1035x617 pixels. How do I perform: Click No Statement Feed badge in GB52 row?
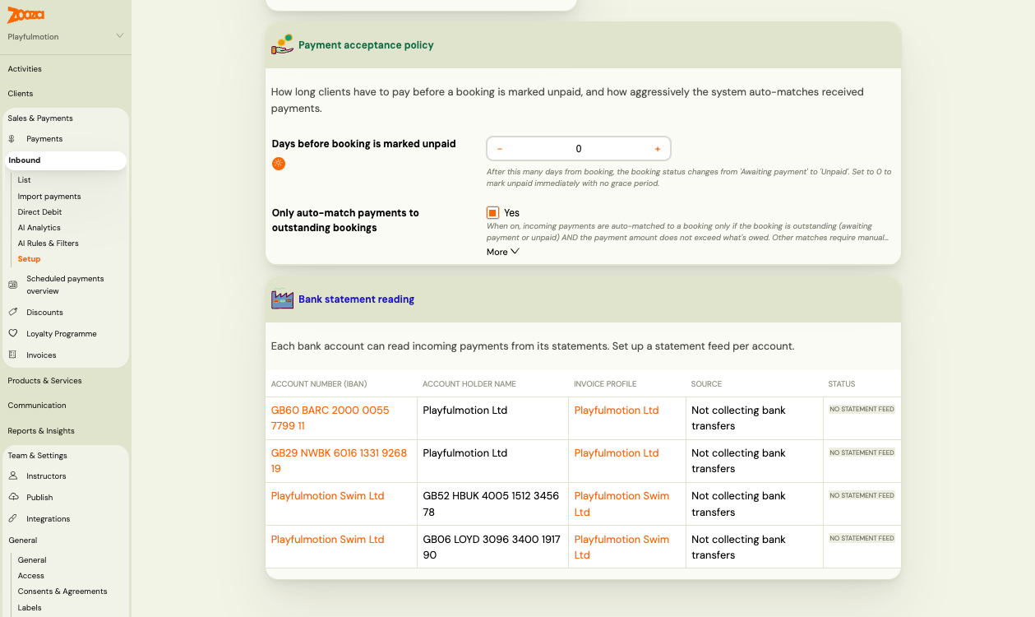click(x=862, y=495)
